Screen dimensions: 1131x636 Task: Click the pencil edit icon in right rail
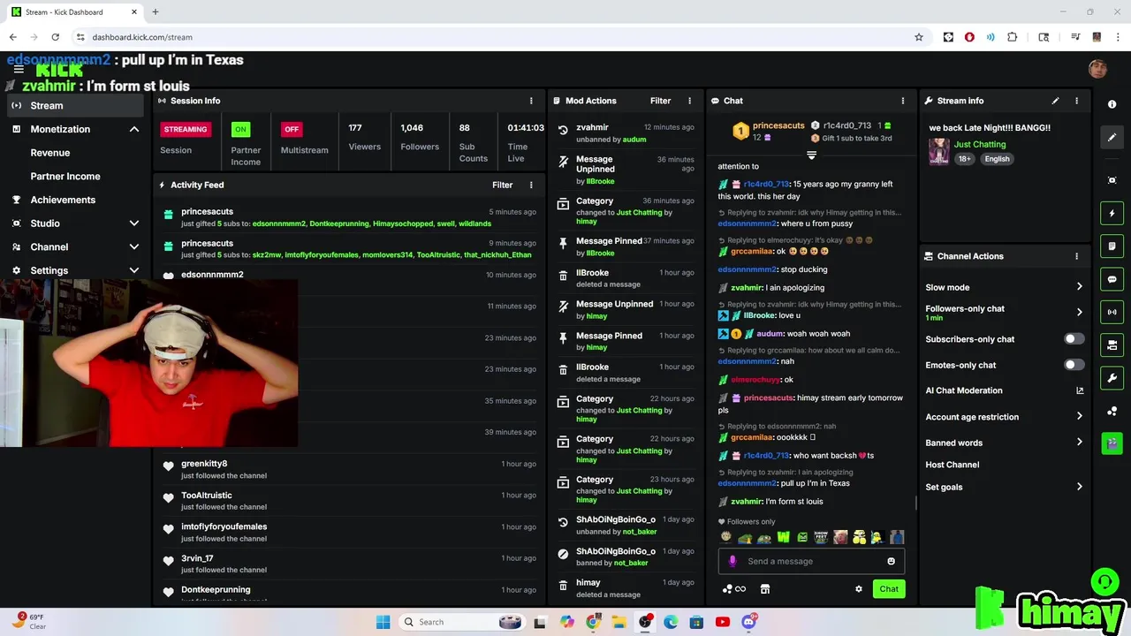tap(1112, 137)
